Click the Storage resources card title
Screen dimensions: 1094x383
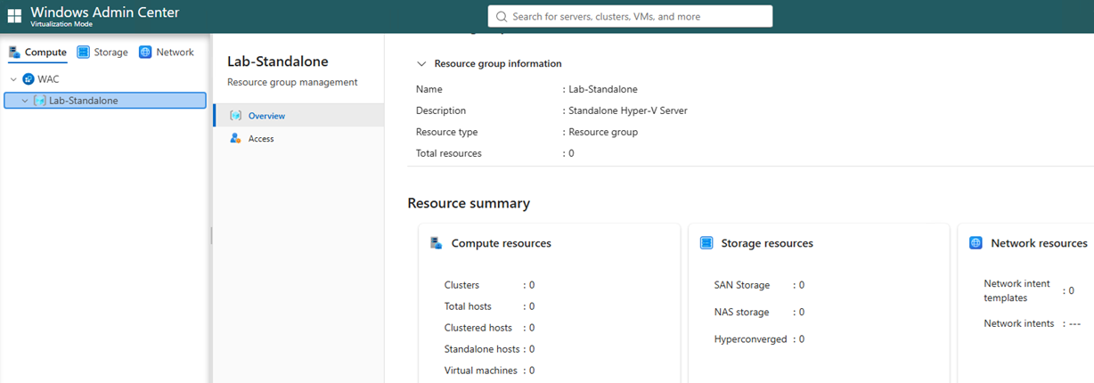[767, 243]
